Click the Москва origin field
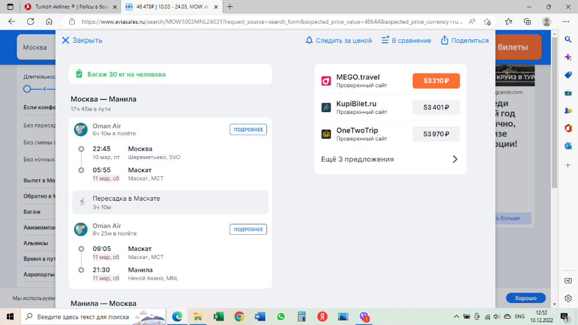This screenshot has width=578, height=325. click(36, 47)
